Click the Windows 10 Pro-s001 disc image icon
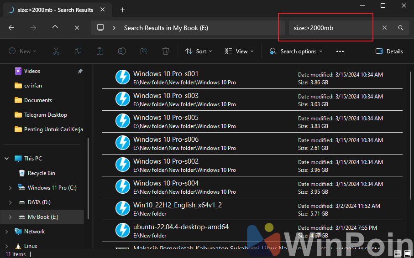Screen dimensions: 414x258 (123, 77)
